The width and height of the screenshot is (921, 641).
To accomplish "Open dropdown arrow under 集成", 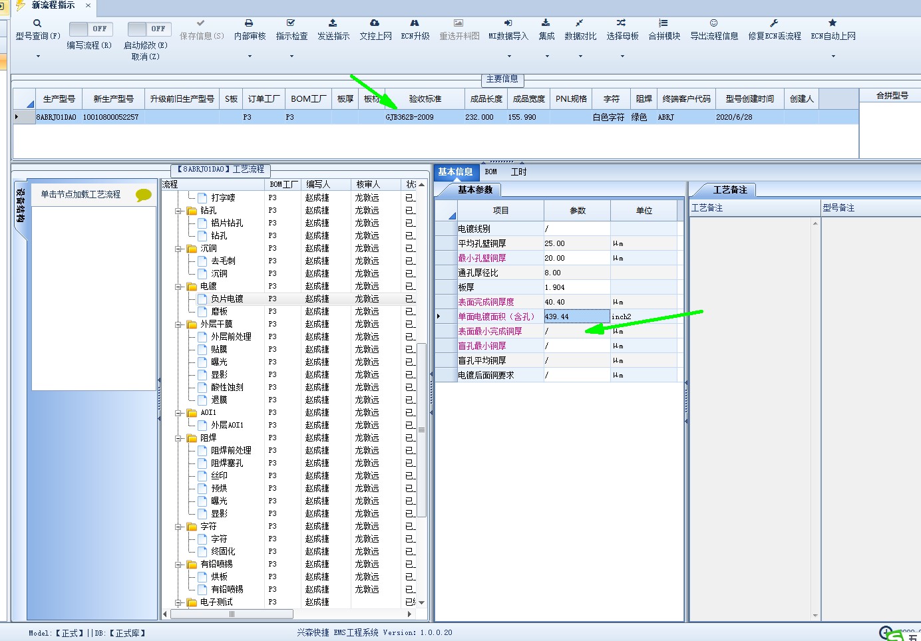I will pos(546,57).
